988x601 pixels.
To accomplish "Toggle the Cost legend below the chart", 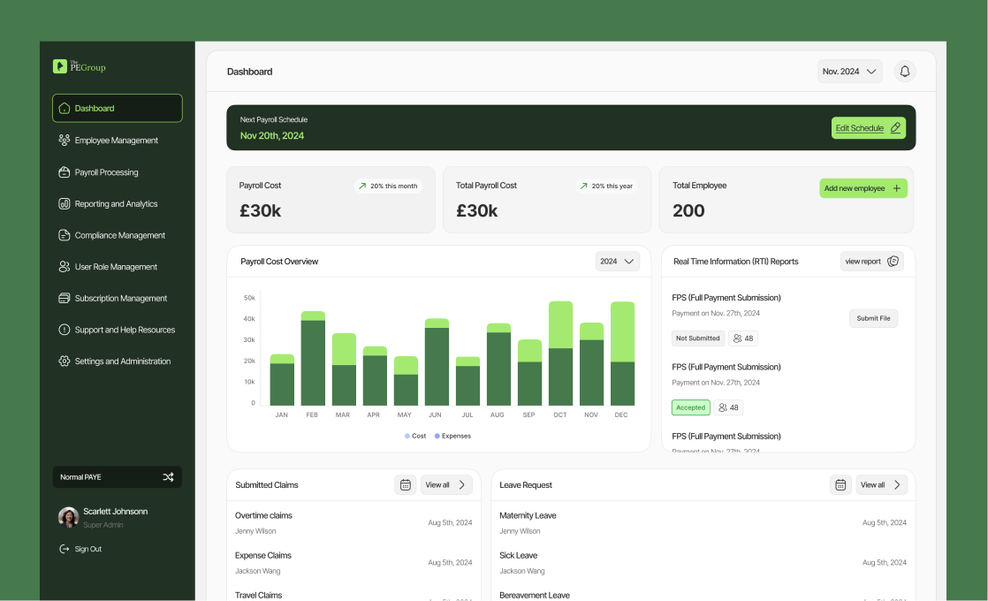I will point(414,436).
